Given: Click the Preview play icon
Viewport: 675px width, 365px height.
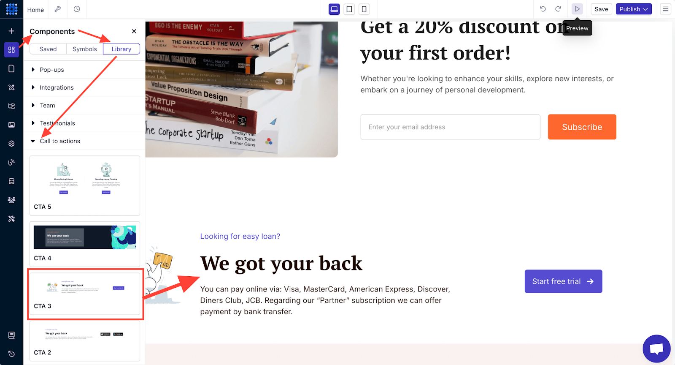Looking at the screenshot, I should coord(577,9).
